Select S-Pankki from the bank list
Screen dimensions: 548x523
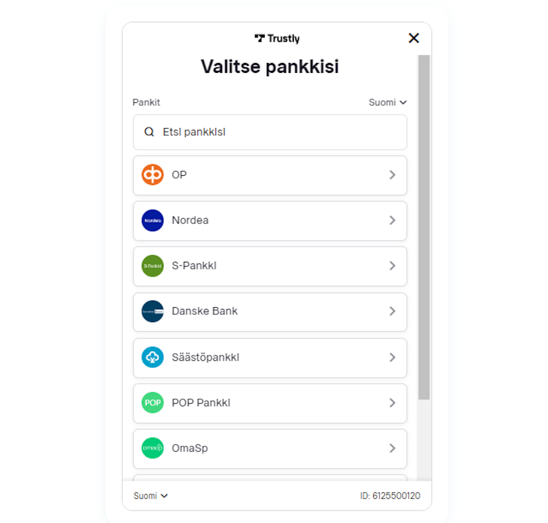click(270, 266)
